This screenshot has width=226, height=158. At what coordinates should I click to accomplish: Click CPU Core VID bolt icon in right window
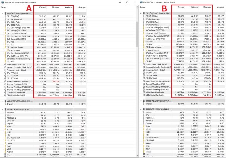point(144,33)
